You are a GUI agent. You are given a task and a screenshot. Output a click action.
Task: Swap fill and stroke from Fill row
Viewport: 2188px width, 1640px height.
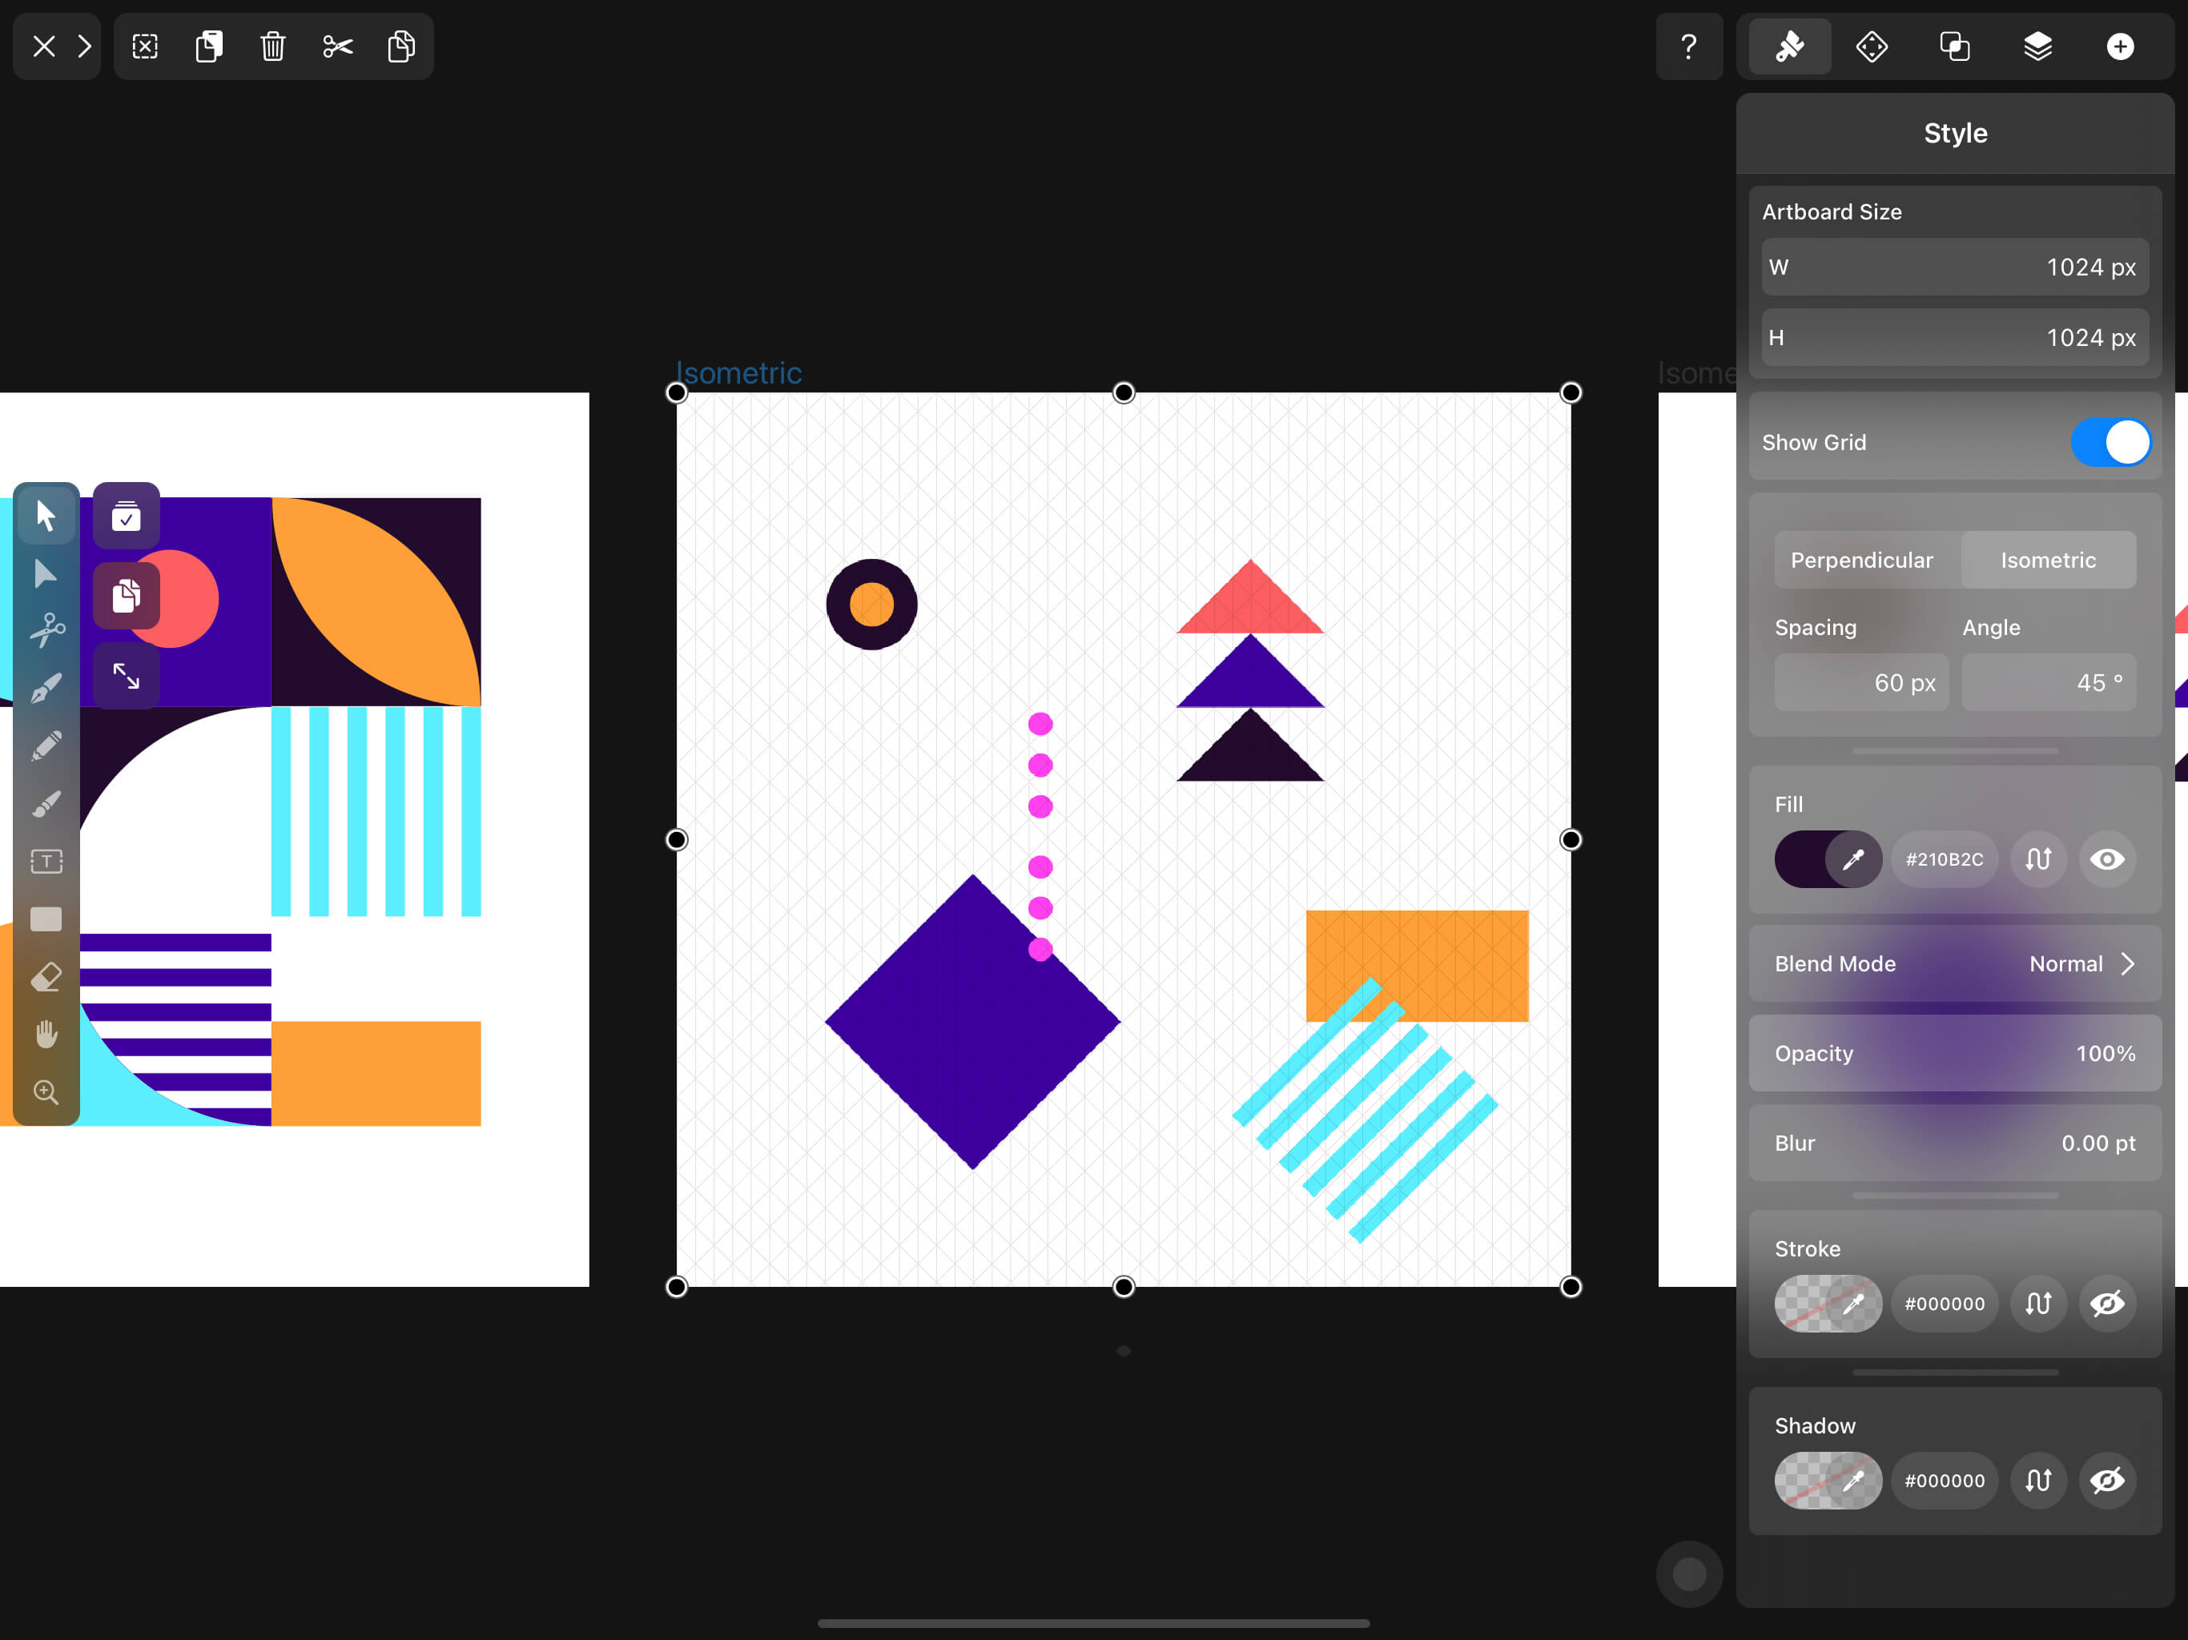2037,858
